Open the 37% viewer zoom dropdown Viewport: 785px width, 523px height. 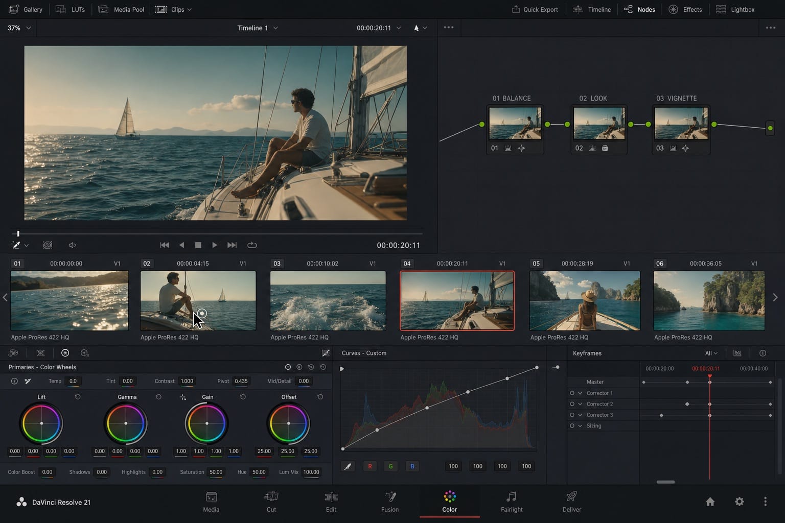point(19,28)
